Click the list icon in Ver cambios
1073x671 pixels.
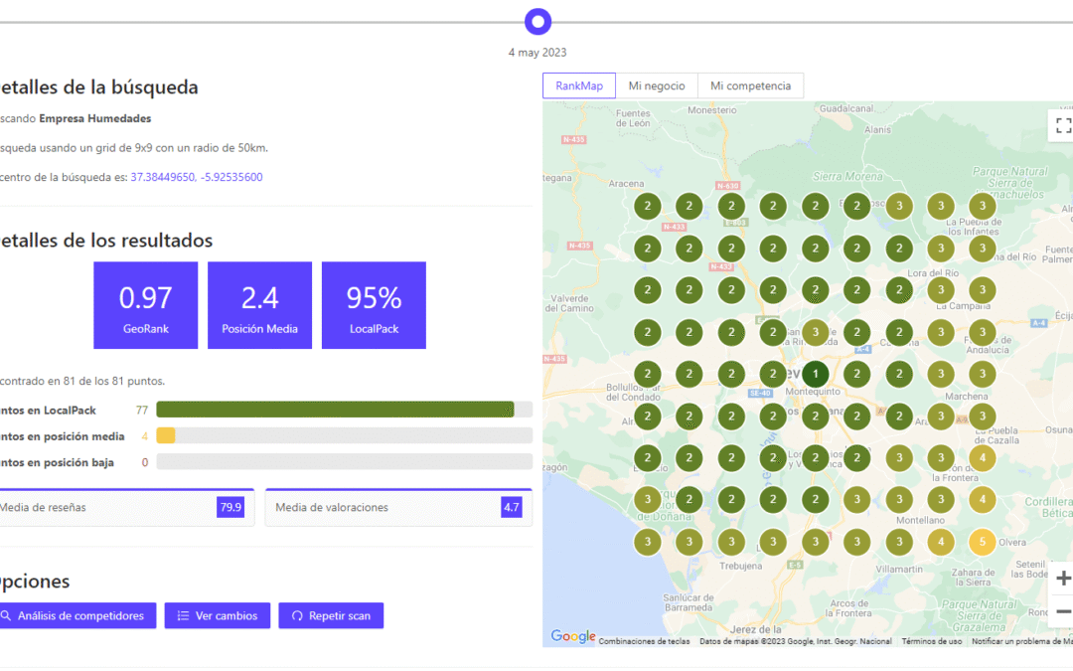point(183,615)
